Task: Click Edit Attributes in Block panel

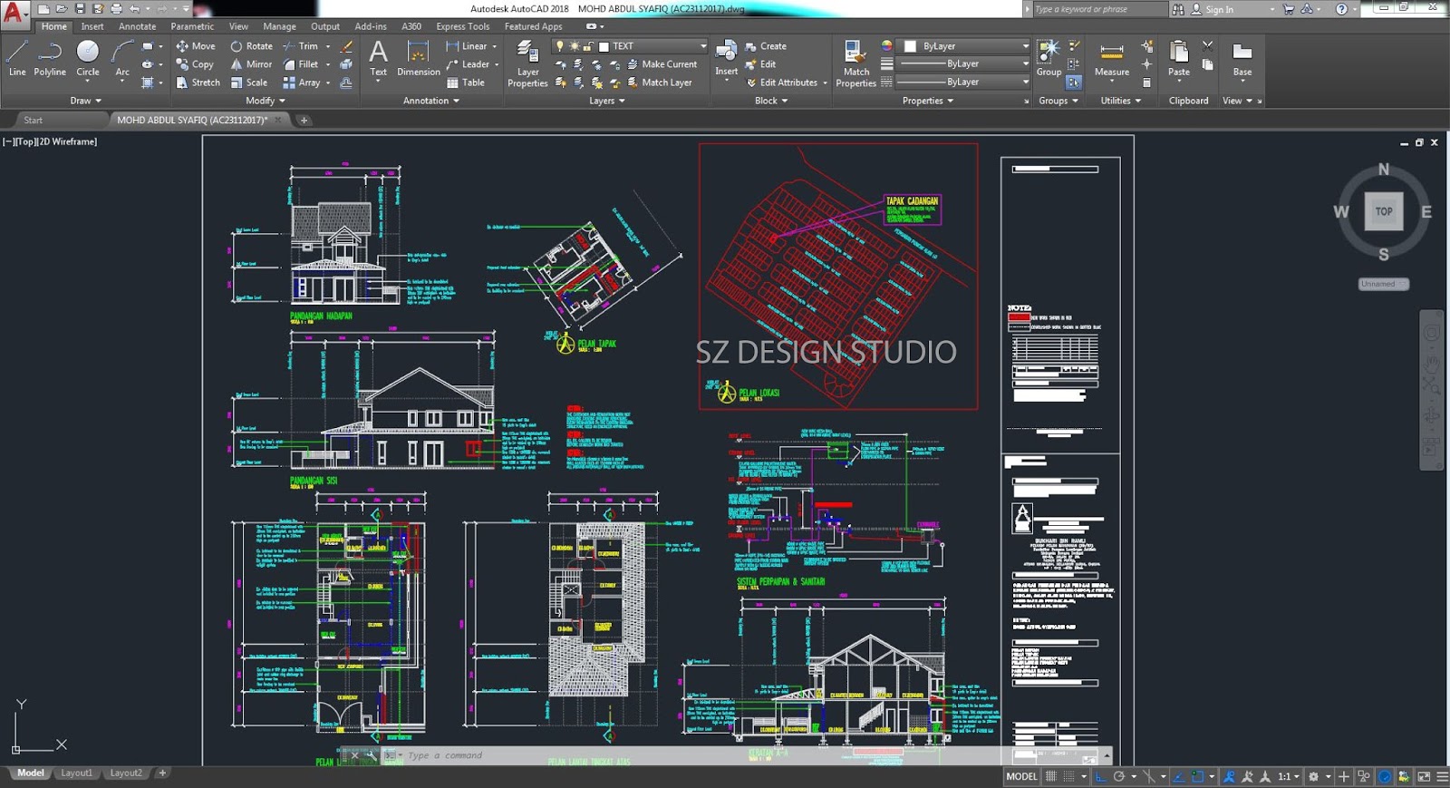Action: click(x=781, y=83)
